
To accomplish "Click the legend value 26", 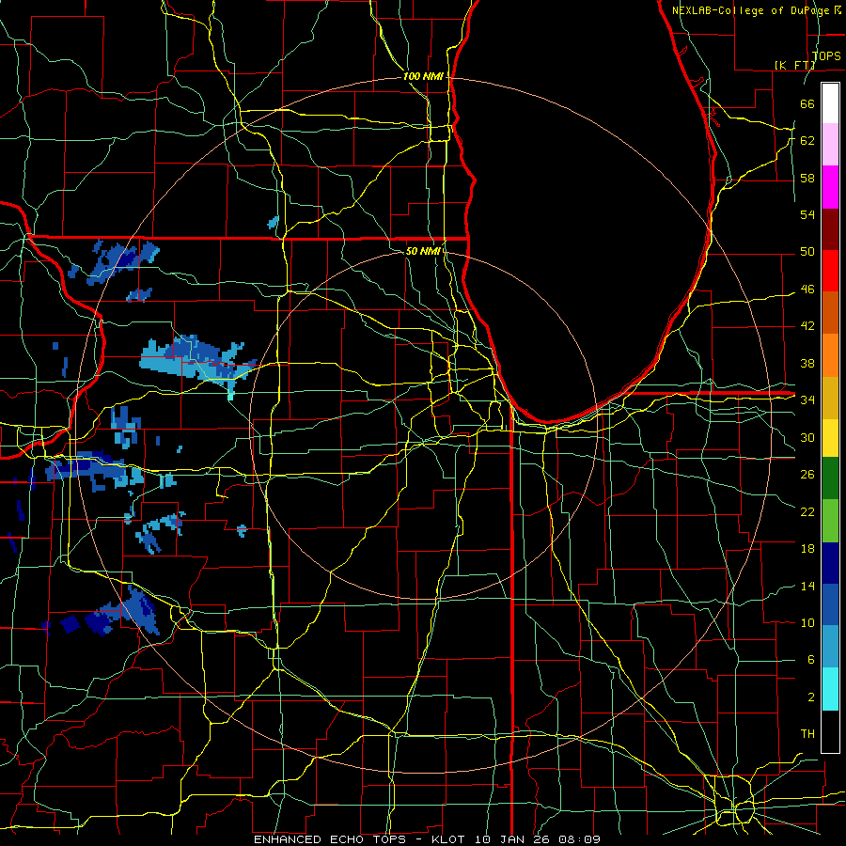I will (807, 475).
